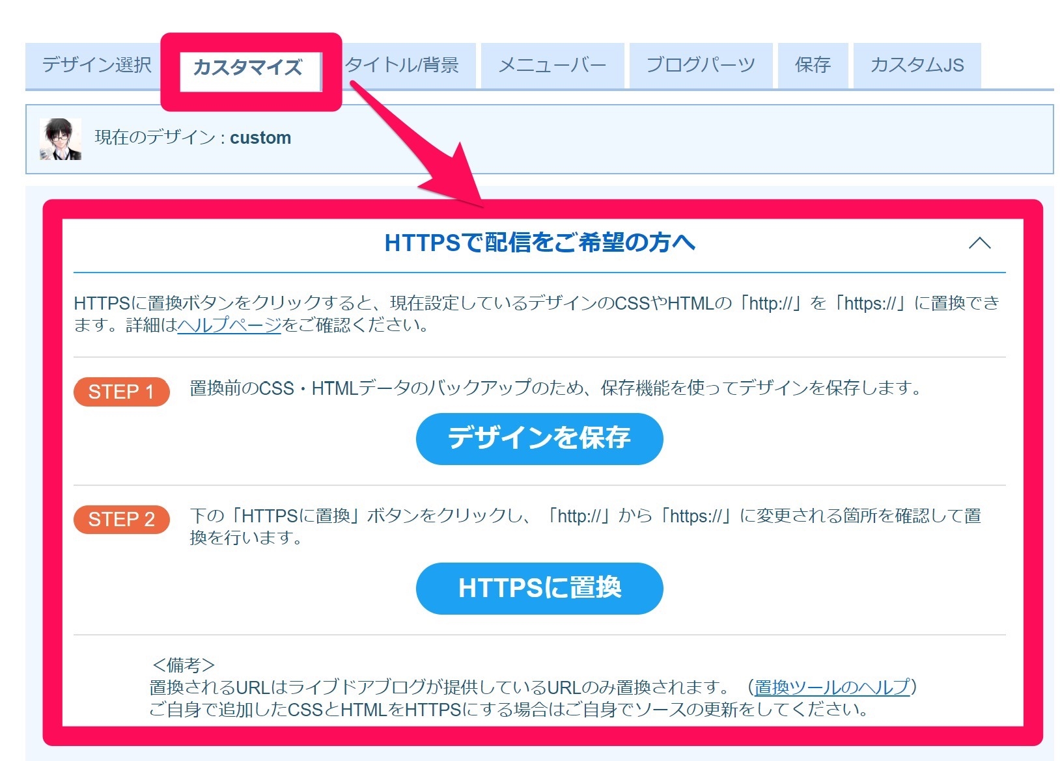Click the HTTPSで配信をご希望の方へ heading
This screenshot has height=761, width=1060.
[540, 243]
